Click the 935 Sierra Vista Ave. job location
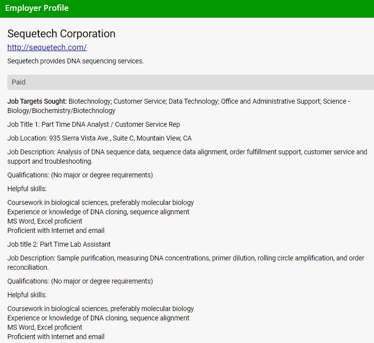The width and height of the screenshot is (374, 343). [x=99, y=138]
